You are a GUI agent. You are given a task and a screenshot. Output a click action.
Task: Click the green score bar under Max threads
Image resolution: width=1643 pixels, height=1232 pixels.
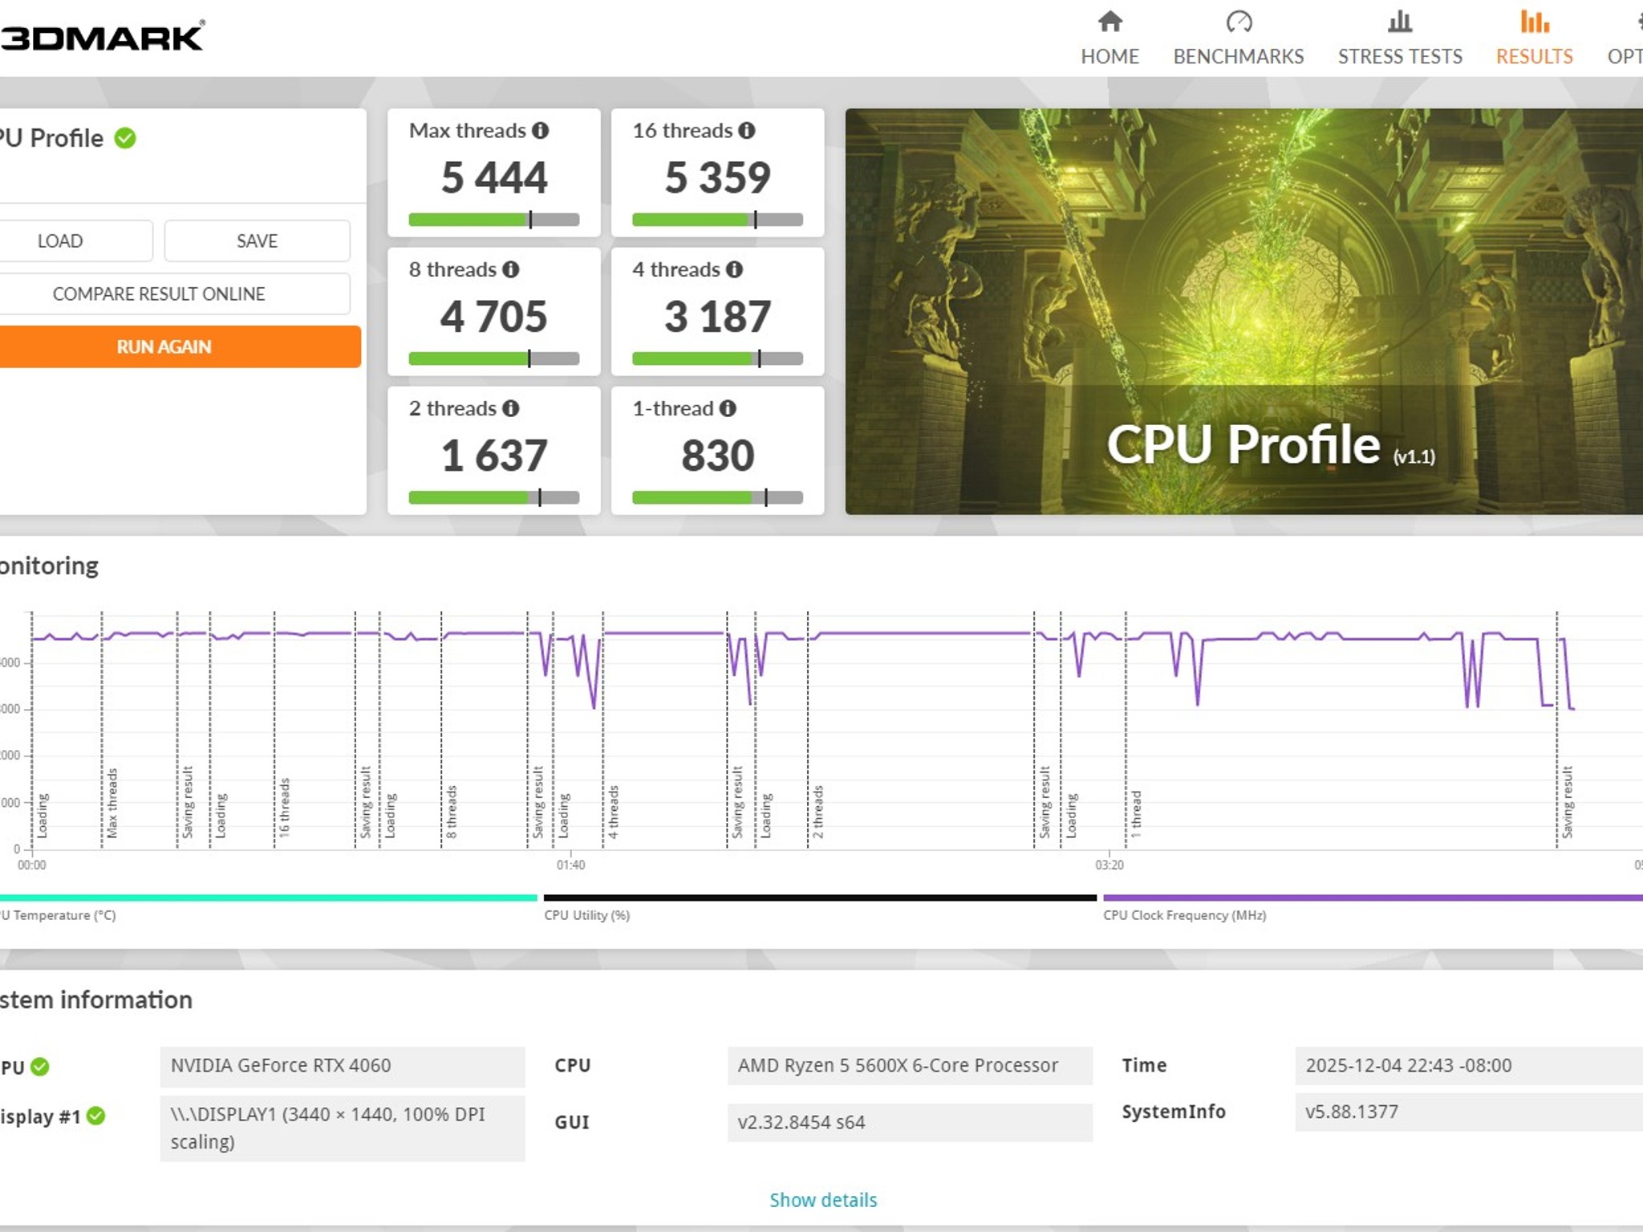[468, 217]
